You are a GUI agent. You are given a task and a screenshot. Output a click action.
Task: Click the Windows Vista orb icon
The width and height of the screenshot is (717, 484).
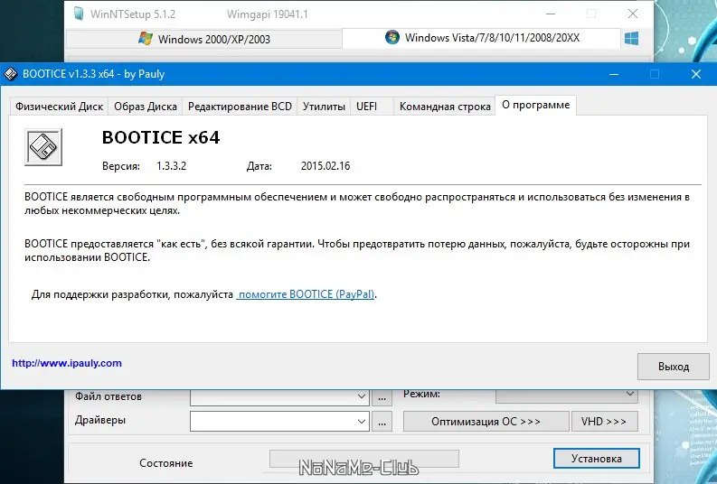click(x=392, y=37)
